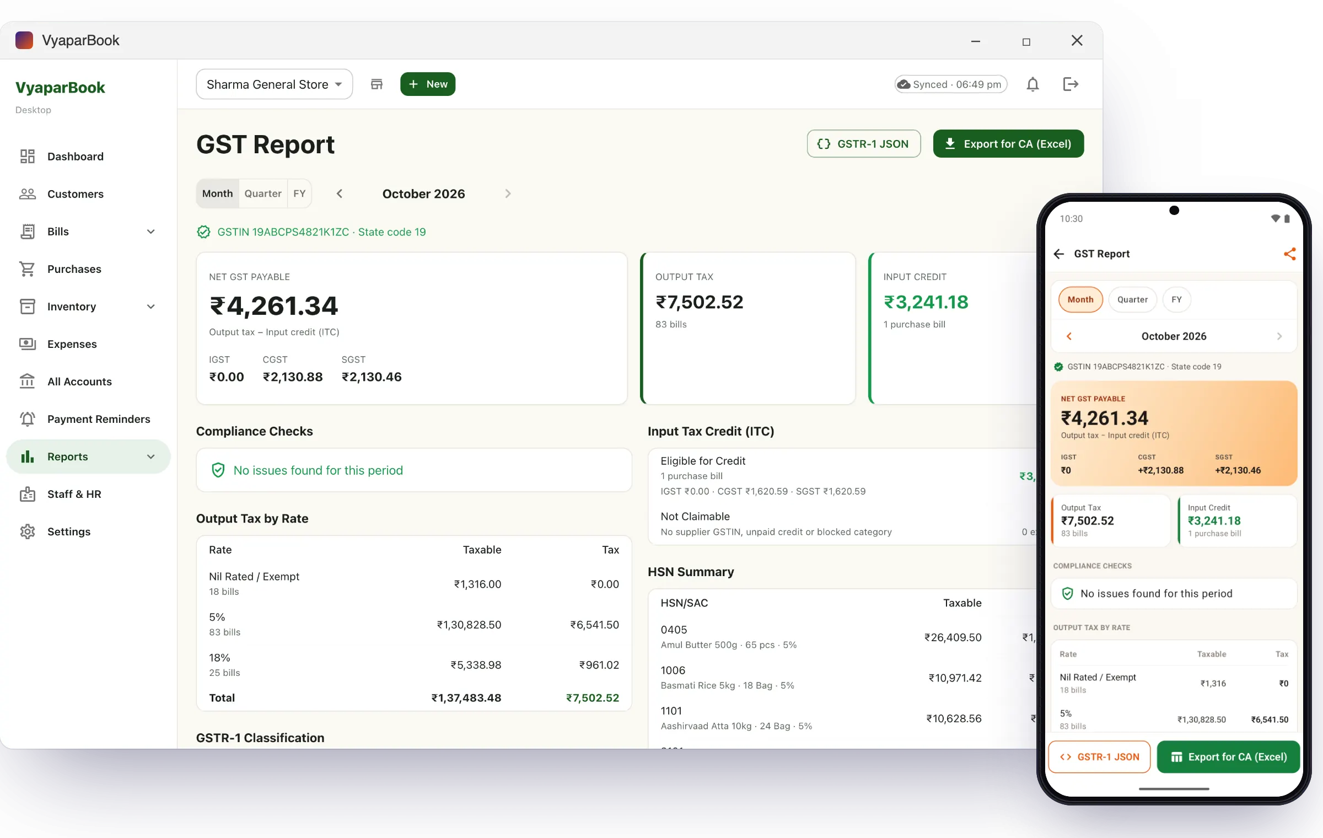Click the logout icon in top bar
1323x838 pixels.
(x=1070, y=84)
